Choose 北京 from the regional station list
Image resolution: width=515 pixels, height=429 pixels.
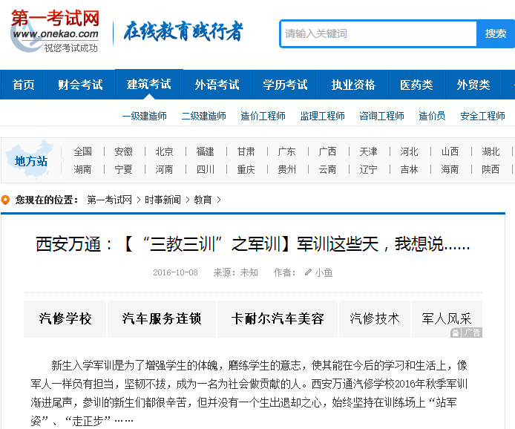tap(164, 151)
